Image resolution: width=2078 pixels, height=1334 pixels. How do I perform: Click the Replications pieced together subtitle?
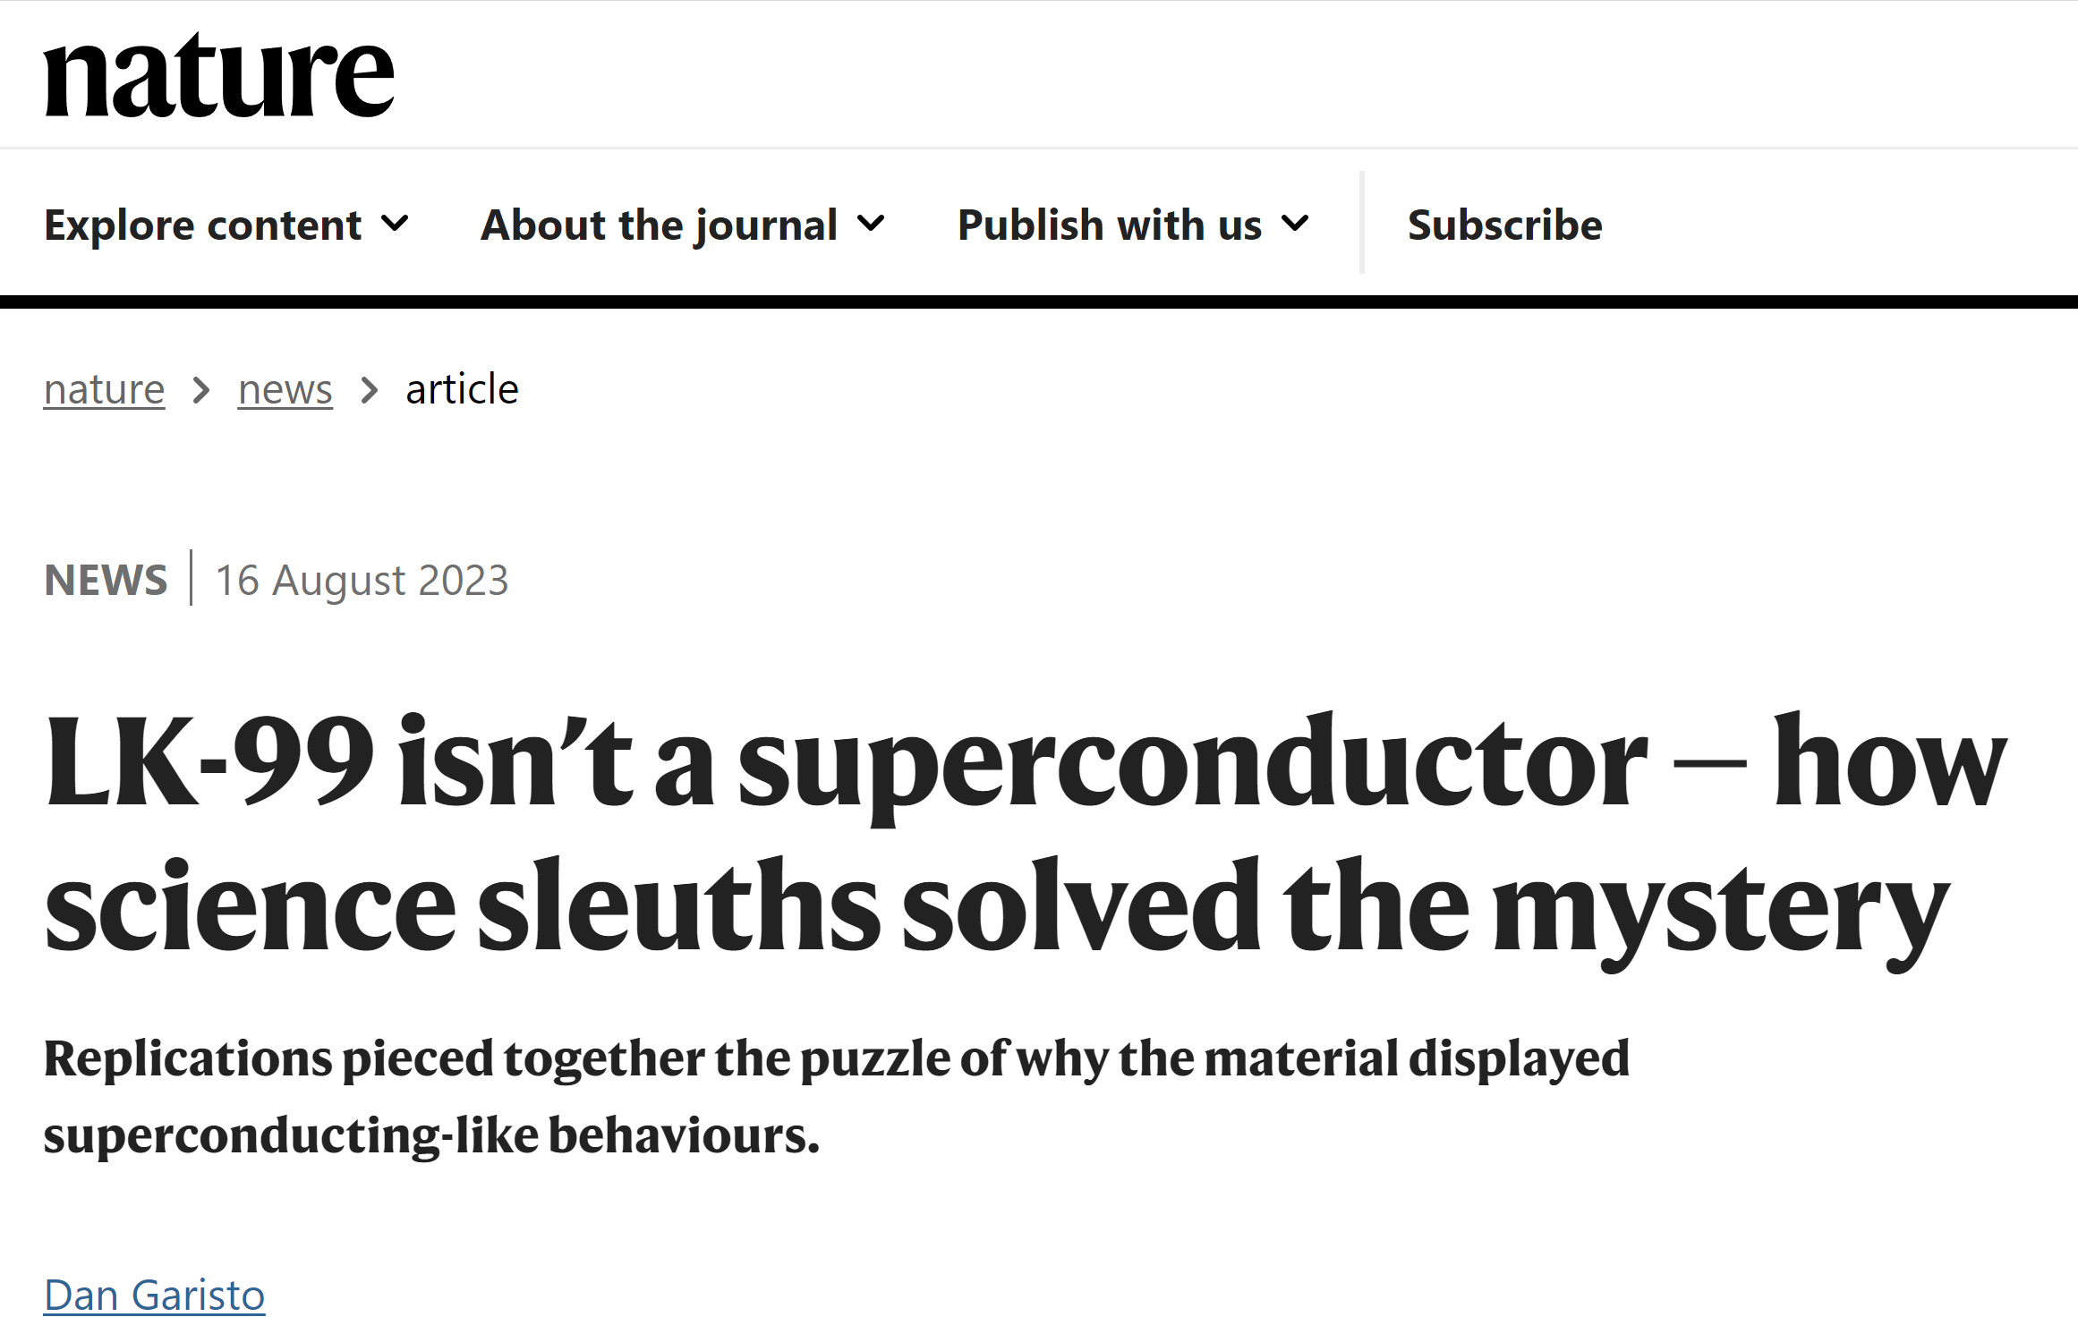(837, 1096)
